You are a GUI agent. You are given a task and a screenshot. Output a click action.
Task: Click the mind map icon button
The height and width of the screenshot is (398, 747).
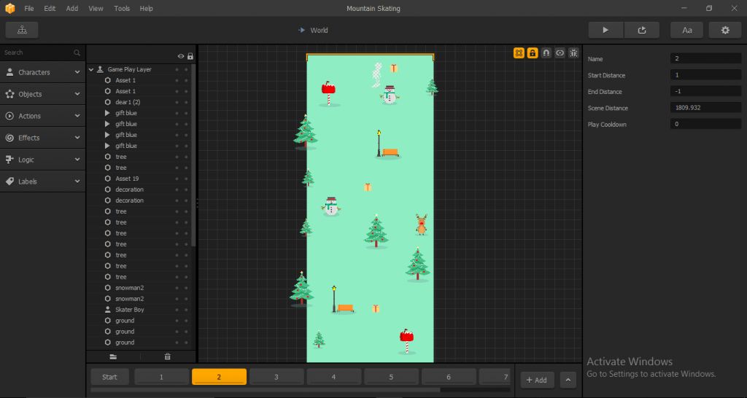[x=22, y=30]
